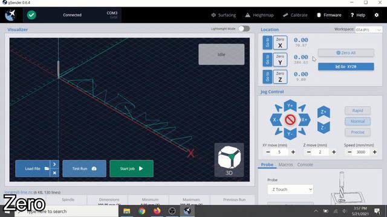Increase XY move value
This screenshot has width=387, height=217.
pos(293,152)
